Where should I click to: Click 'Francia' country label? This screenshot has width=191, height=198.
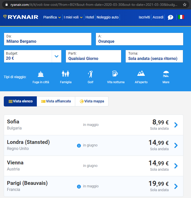tap(13, 189)
